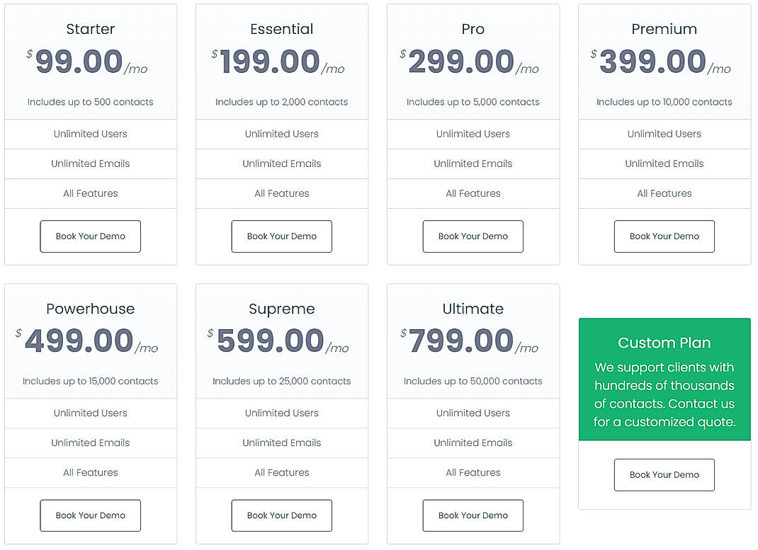Select the Pro plan price of $299.00
The height and width of the screenshot is (550, 758).
473,60
